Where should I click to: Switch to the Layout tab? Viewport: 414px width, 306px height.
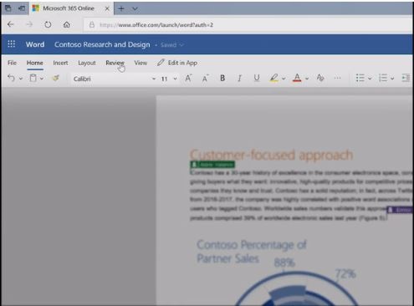(x=87, y=63)
